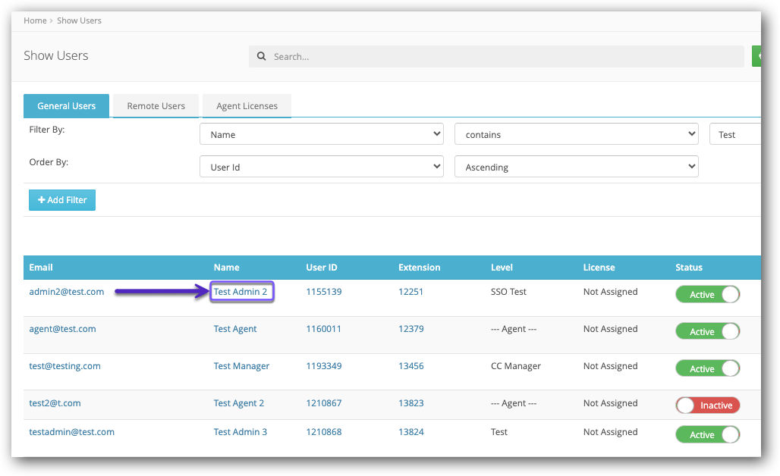
Task: Switch to the Remote Users tab
Action: (x=156, y=106)
